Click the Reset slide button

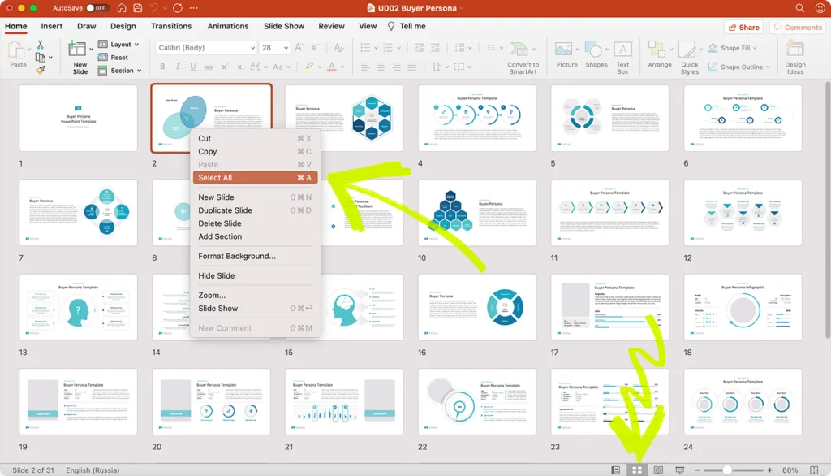[113, 58]
